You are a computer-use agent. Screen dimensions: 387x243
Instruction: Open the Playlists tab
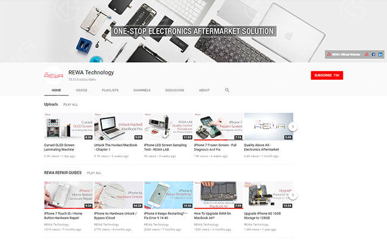(x=110, y=90)
